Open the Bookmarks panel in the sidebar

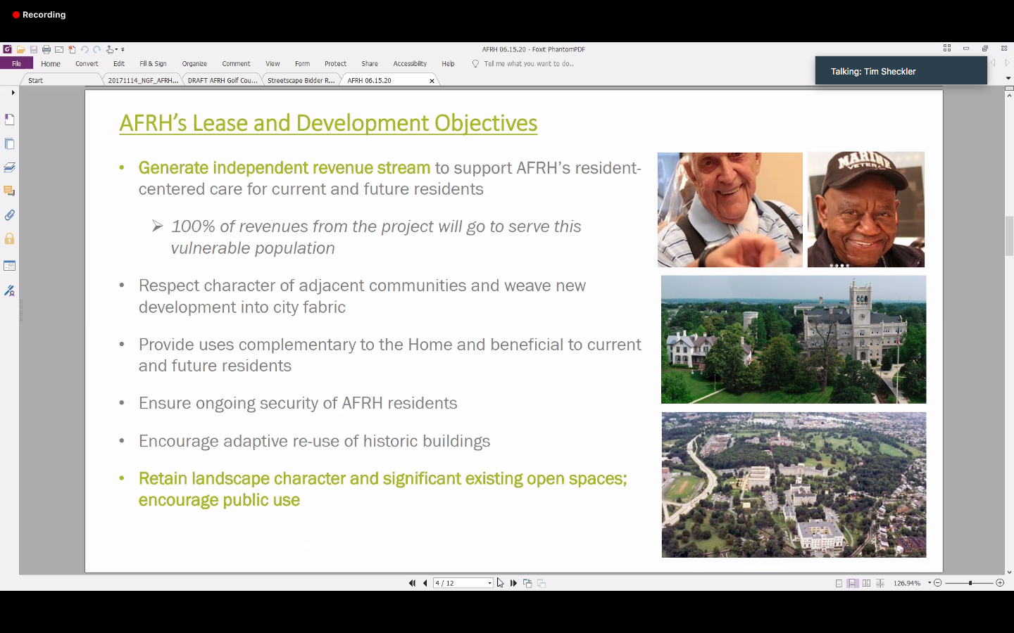(x=10, y=120)
